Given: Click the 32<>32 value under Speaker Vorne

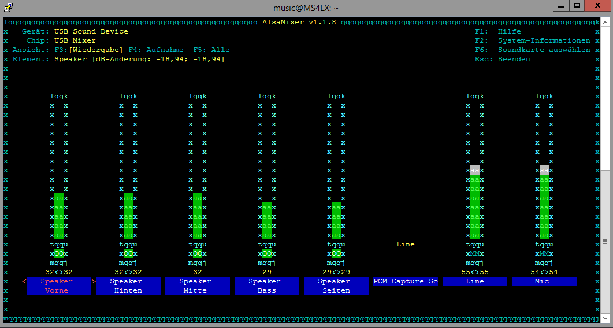Looking at the screenshot, I should pos(58,272).
